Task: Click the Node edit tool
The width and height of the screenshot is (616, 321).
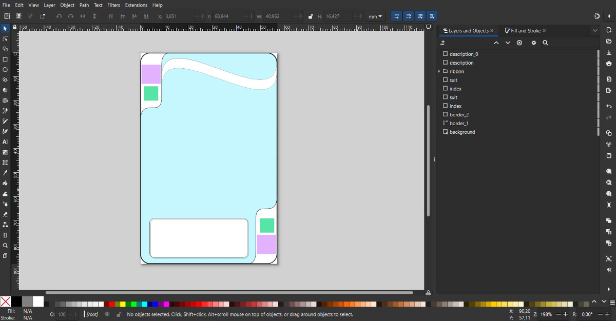Action: pos(5,38)
